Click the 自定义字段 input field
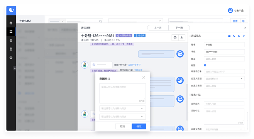254x139 pixels. pos(224,86)
